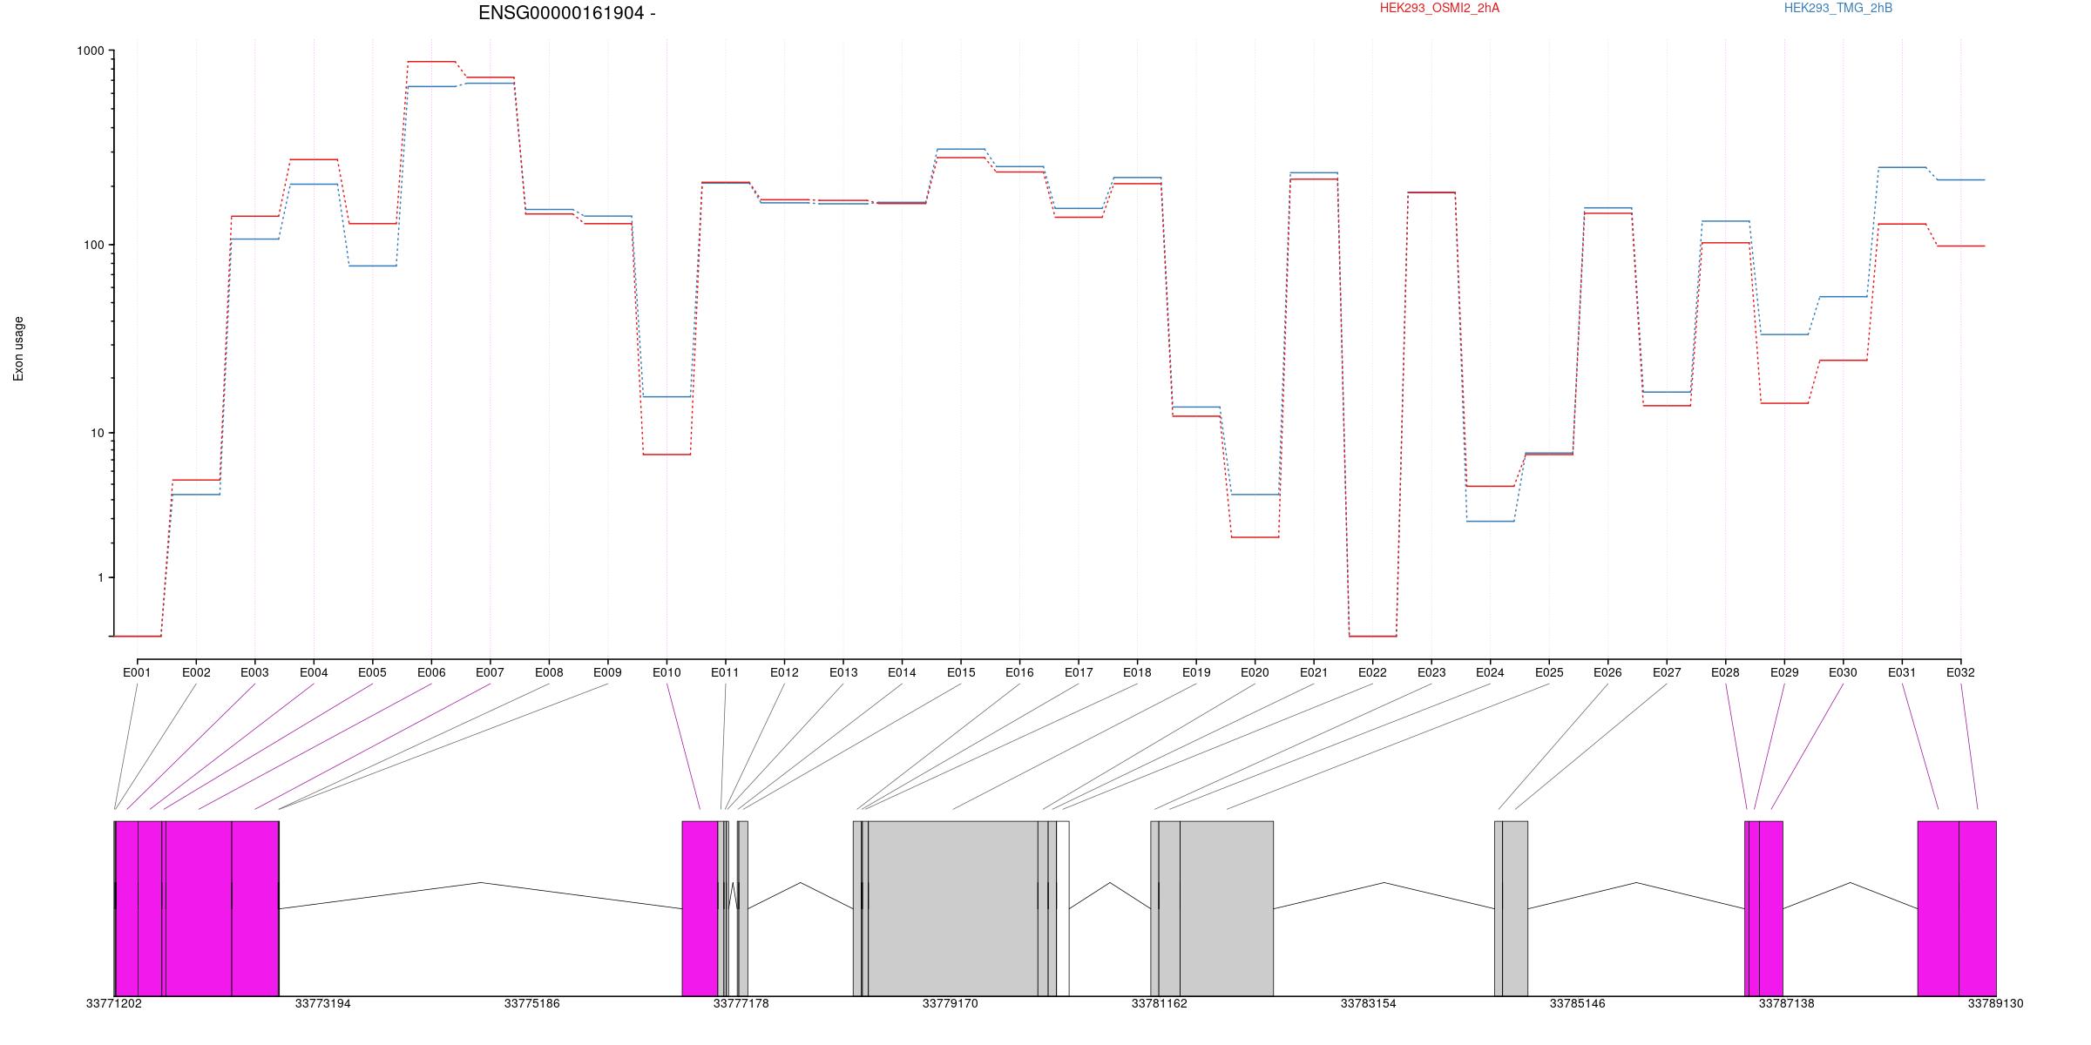The width and height of the screenshot is (2091, 1045).
Task: Click the 1000 y-axis tick label
Action: click(91, 51)
